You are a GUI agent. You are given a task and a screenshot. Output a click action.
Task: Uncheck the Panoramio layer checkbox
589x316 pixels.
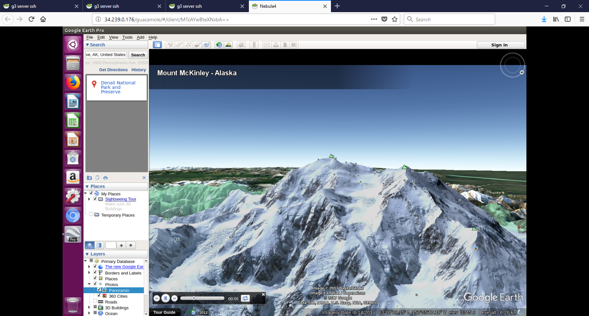click(99, 290)
